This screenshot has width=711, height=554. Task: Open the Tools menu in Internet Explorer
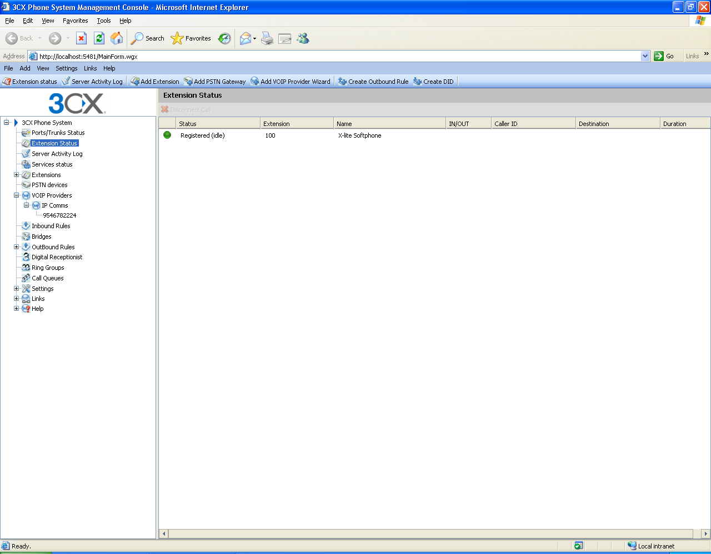[103, 21]
